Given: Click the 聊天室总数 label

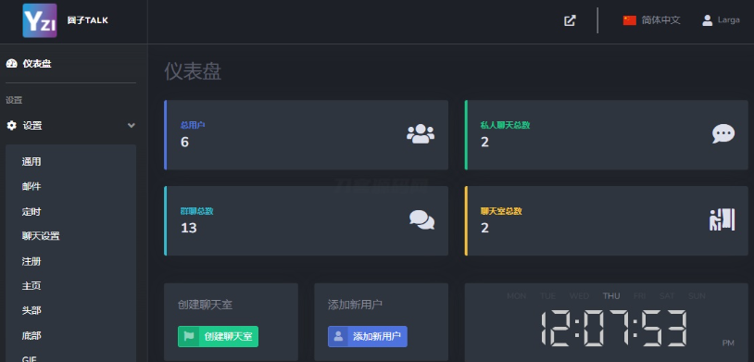Looking at the screenshot, I should [501, 211].
